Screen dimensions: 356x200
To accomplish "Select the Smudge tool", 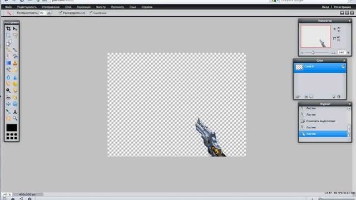I will (x=8, y=84).
